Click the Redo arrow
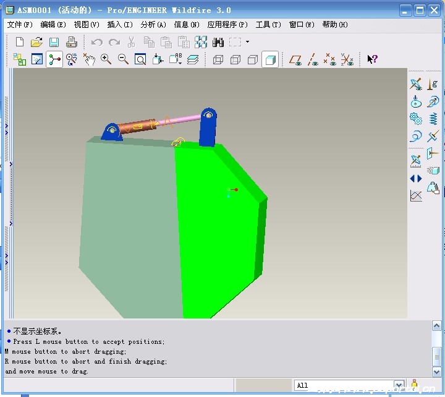The image size is (445, 397). (x=114, y=42)
